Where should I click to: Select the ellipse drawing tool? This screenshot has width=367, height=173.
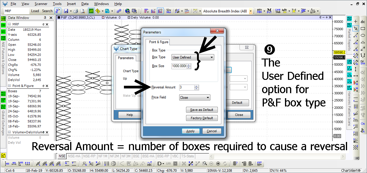(363, 35)
